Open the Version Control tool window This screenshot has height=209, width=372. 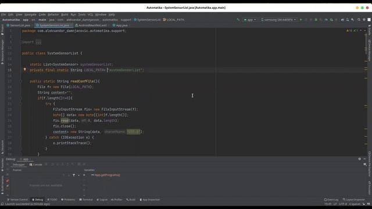pos(17,200)
